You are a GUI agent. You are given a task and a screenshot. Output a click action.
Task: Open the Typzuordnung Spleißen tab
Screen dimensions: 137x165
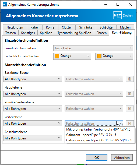point(74,33)
